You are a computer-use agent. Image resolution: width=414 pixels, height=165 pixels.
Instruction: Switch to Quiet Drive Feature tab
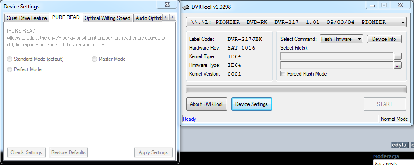pyautogui.click(x=27, y=18)
